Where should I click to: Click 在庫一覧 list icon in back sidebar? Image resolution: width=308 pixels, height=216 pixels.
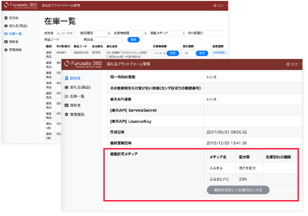click(x=6, y=34)
